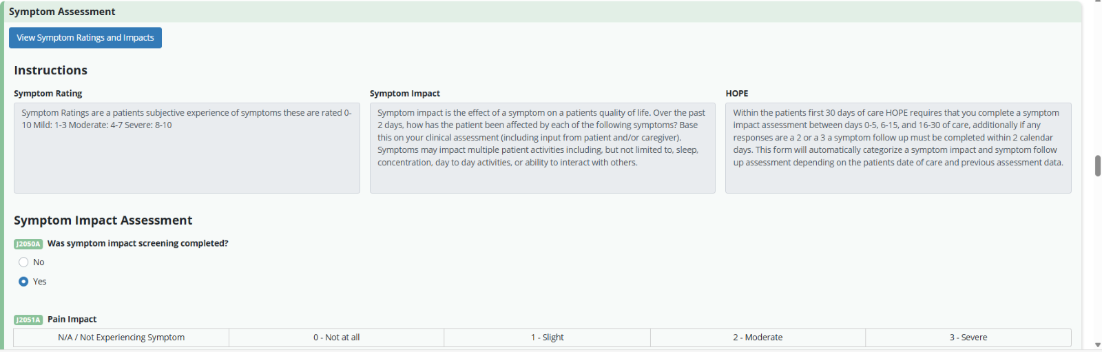The image size is (1102, 352).
Task: Select No for symptom impact screening
Action: (23, 262)
